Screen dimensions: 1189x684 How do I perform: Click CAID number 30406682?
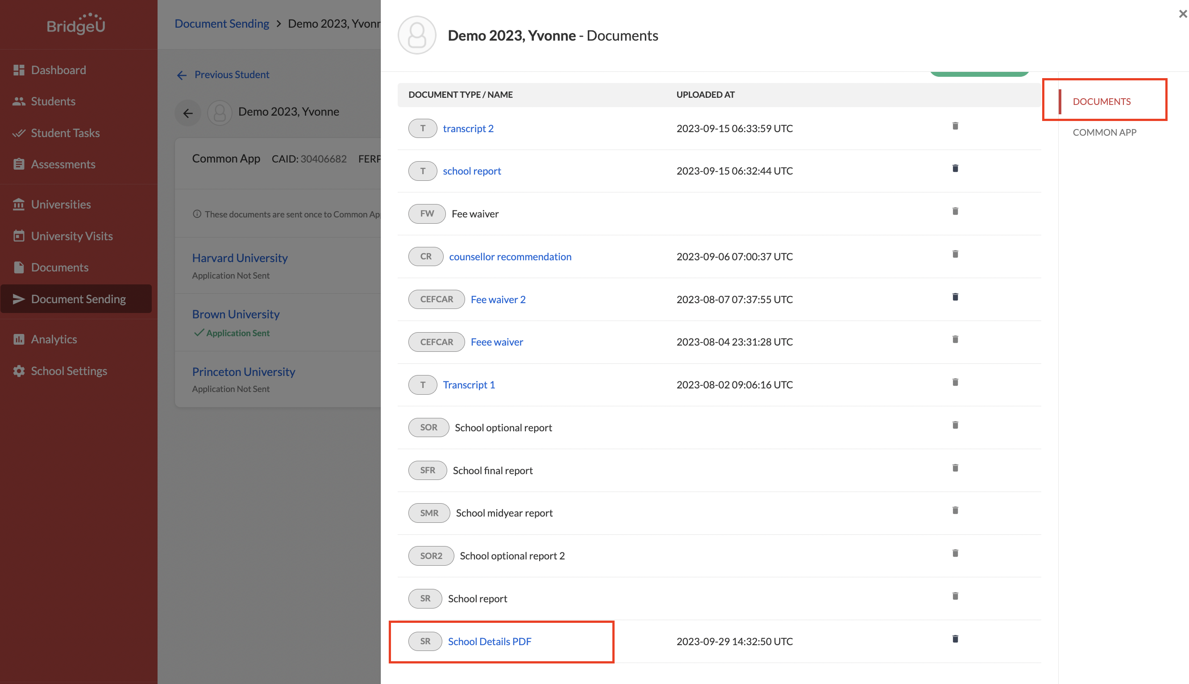tap(324, 159)
